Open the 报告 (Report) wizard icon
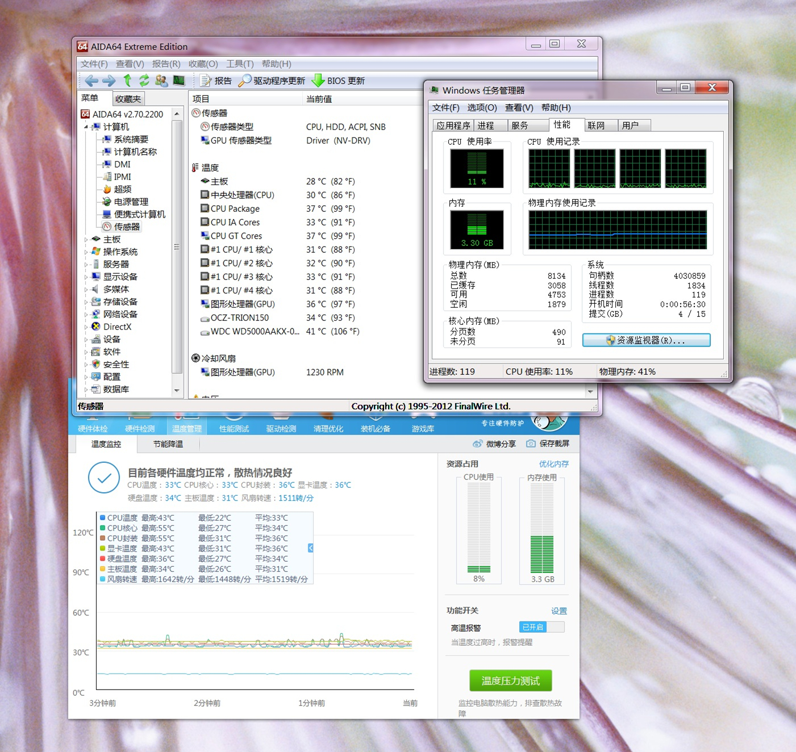This screenshot has height=752, width=796. pos(205,81)
